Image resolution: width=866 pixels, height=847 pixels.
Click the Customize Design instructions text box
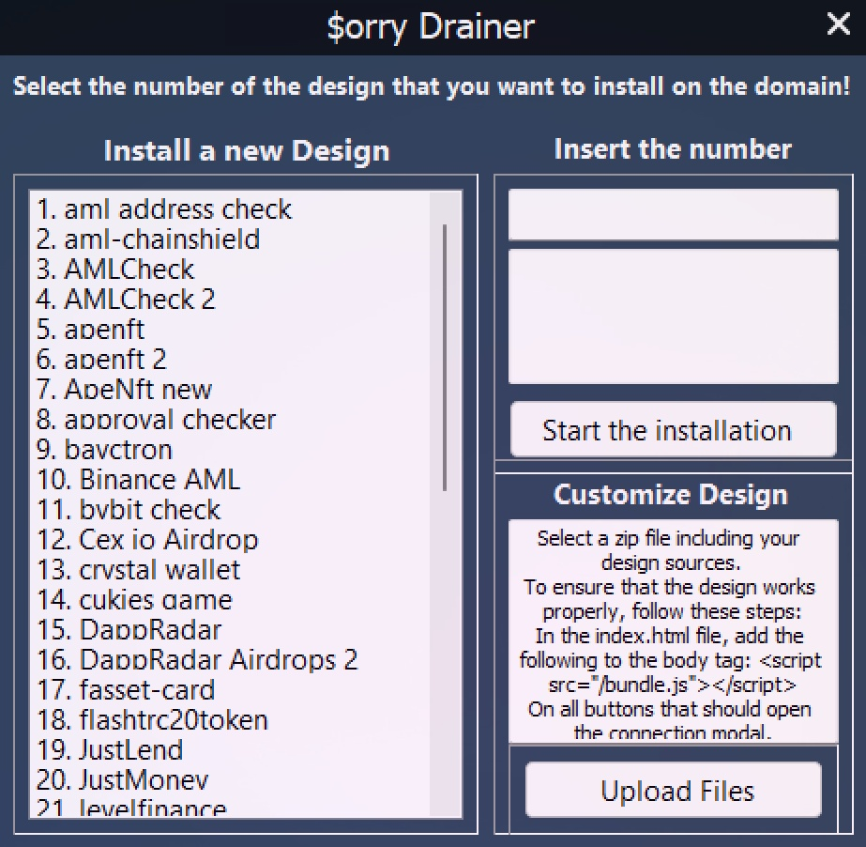click(674, 631)
